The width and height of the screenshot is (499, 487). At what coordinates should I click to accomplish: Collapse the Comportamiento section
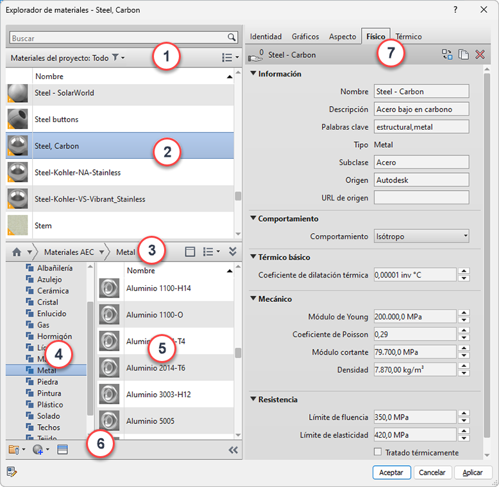253,218
